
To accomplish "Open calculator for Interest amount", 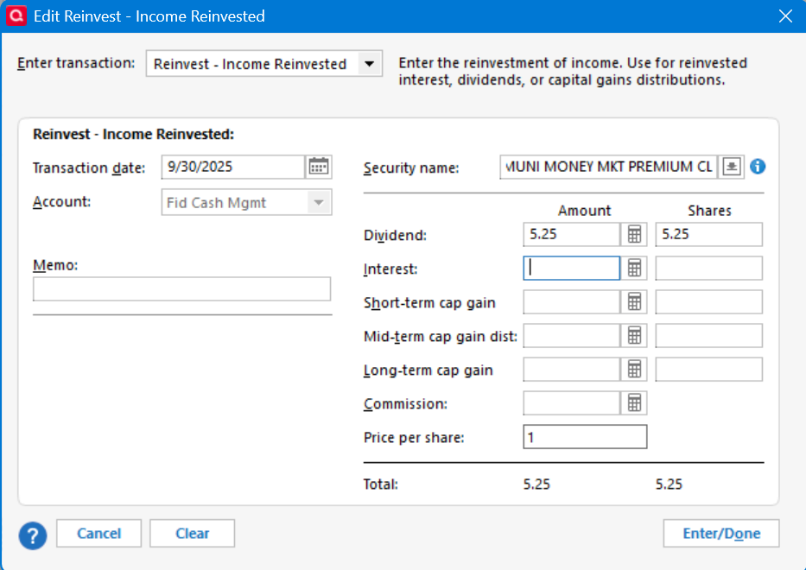I will [634, 269].
